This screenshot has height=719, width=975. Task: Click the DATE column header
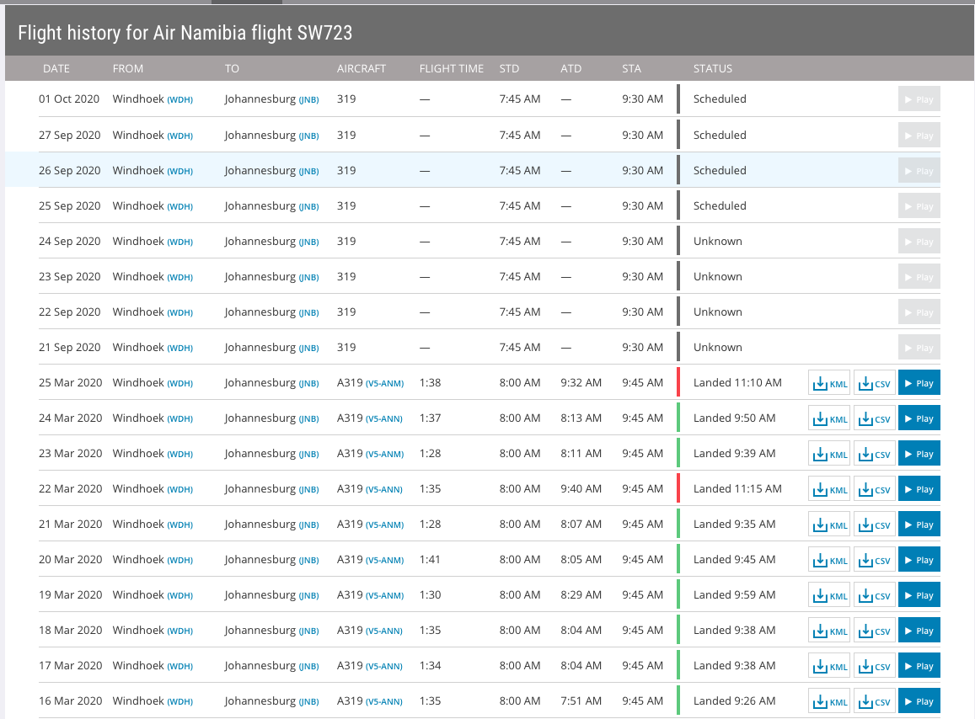click(56, 69)
